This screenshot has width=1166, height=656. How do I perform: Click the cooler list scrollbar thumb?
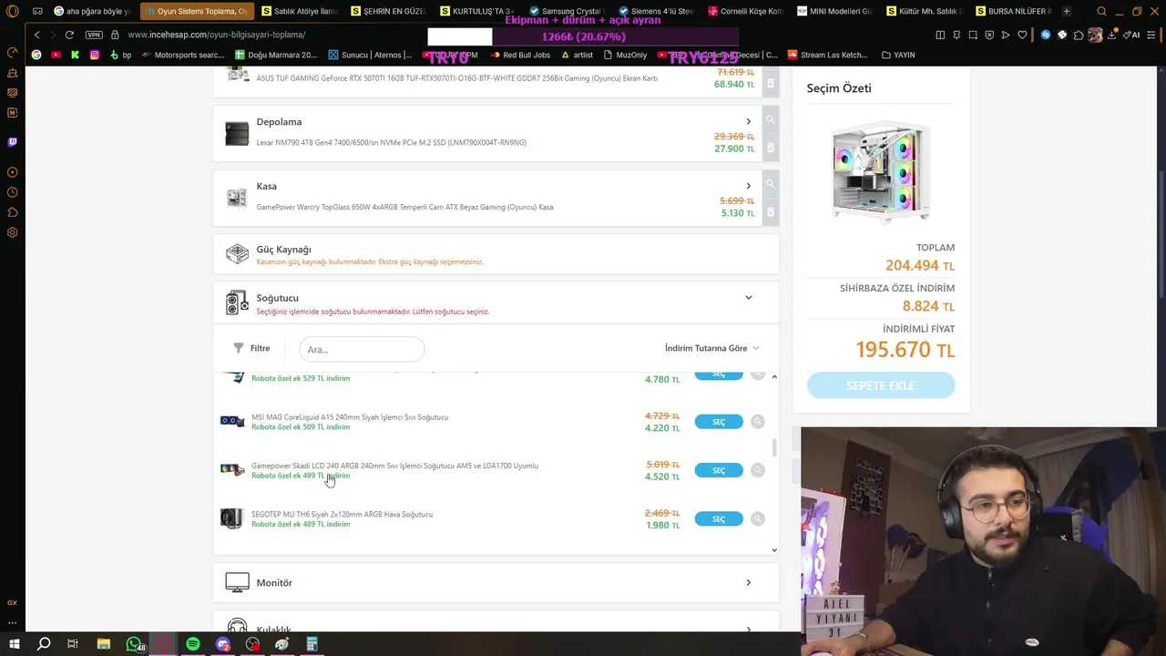tap(774, 447)
